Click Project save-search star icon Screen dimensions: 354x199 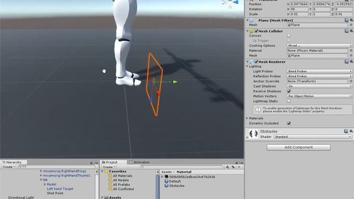click(x=239, y=167)
